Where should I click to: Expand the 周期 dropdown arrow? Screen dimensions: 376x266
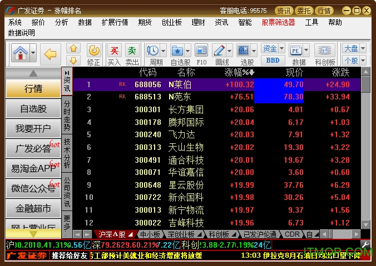click(x=163, y=51)
